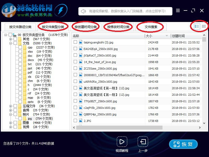
Task: Click folder icon of pdf
Action: 25,72
